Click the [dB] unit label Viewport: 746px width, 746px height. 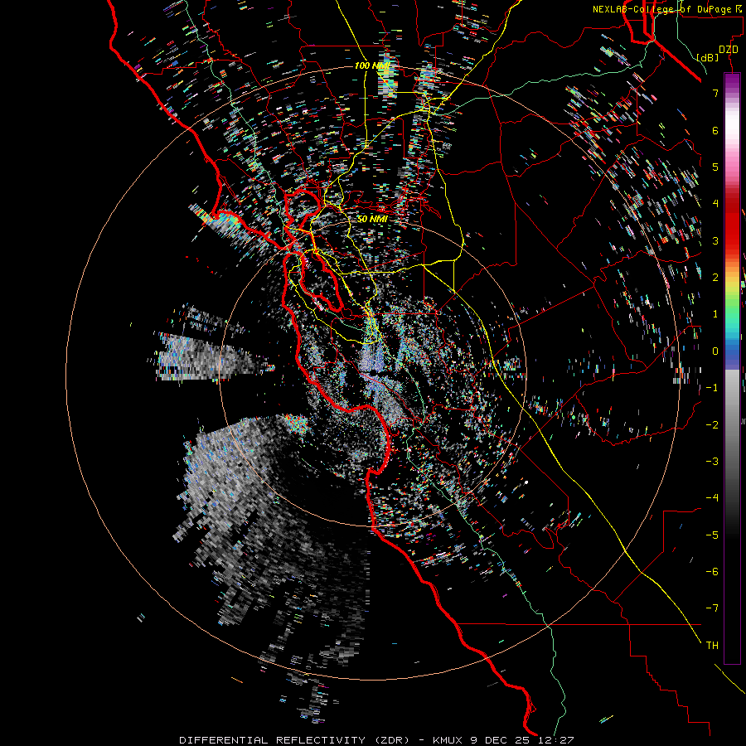(707, 57)
